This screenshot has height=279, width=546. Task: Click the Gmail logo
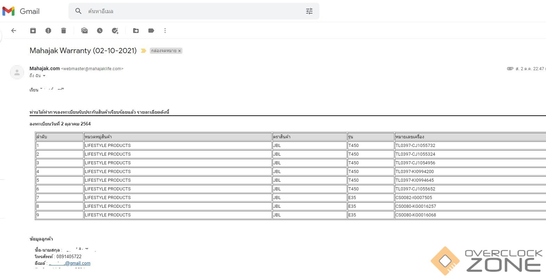21,11
